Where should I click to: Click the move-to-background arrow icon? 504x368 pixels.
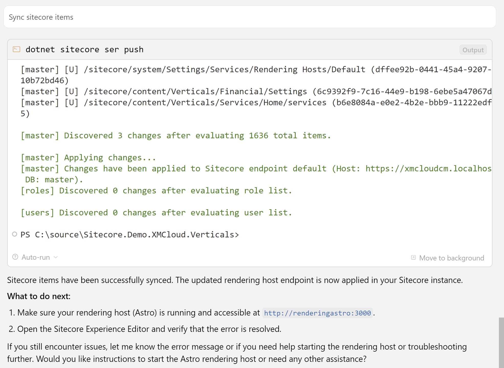[413, 258]
